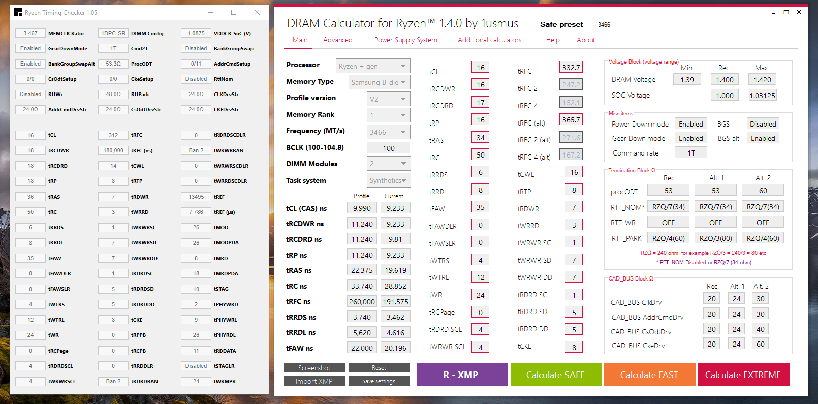Open the Additional calculators tab
This screenshot has width=818, height=404.
(x=489, y=40)
